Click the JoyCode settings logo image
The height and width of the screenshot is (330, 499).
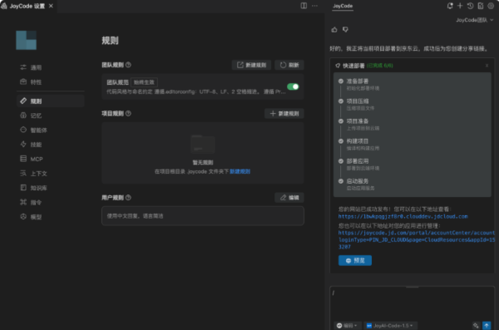27,40
